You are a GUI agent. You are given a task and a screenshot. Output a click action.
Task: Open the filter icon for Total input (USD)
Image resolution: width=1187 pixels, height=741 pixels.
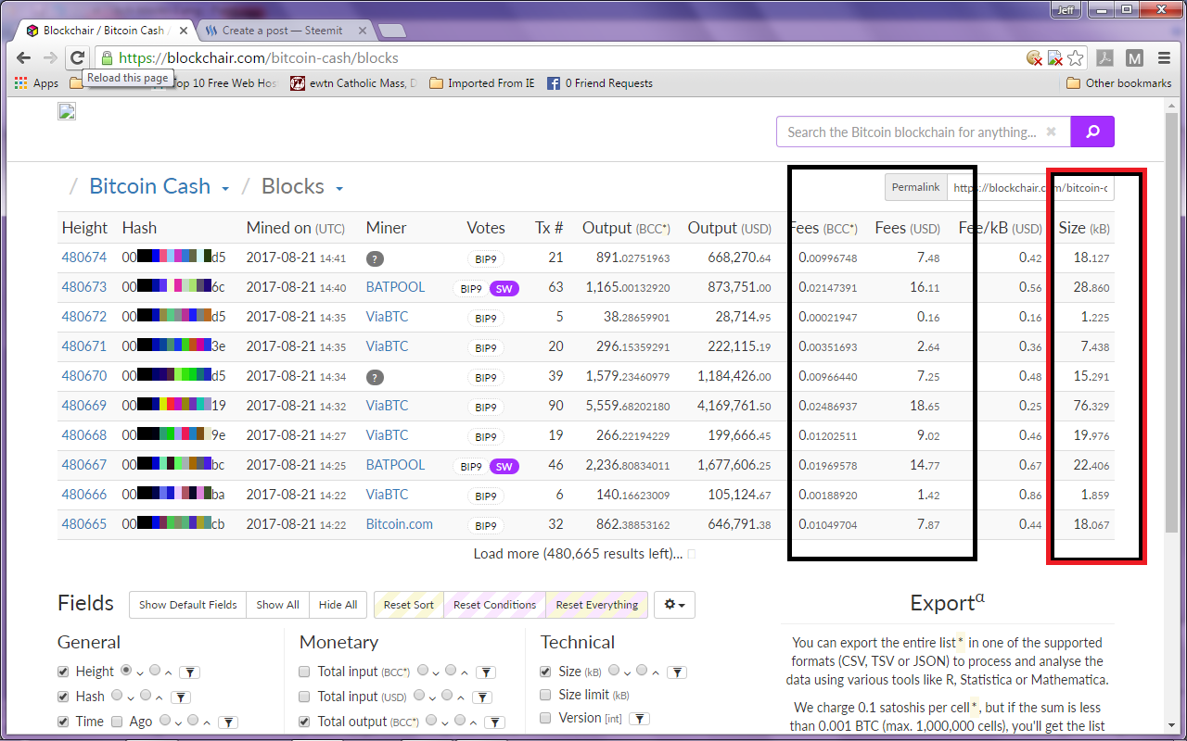tap(482, 697)
